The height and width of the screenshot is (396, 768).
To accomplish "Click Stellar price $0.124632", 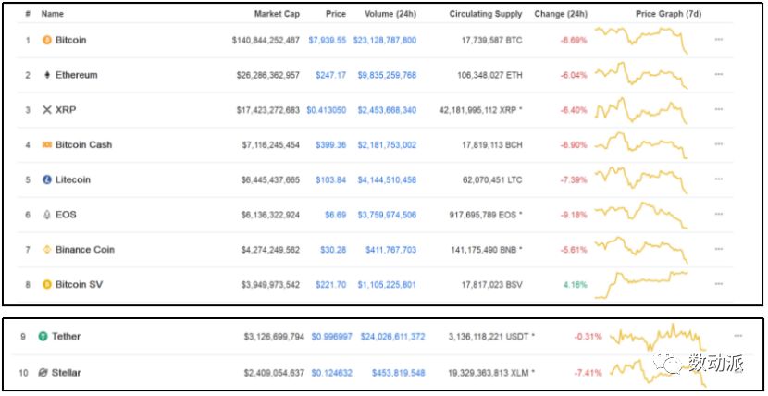I will pos(331,373).
